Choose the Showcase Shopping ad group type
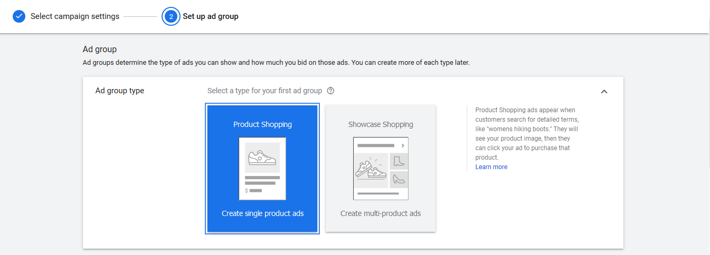Image resolution: width=710 pixels, height=255 pixels. [x=381, y=125]
